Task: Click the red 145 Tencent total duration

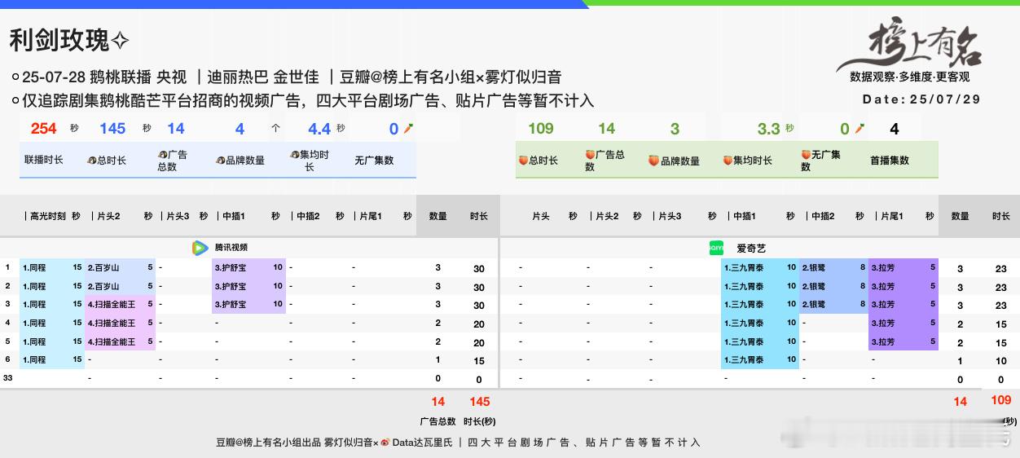Action: point(480,401)
